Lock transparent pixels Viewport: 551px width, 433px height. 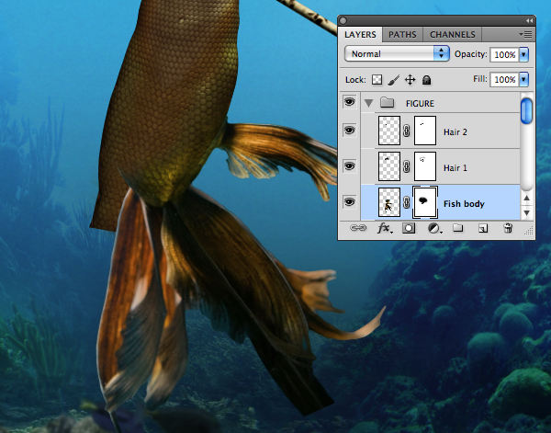(377, 79)
